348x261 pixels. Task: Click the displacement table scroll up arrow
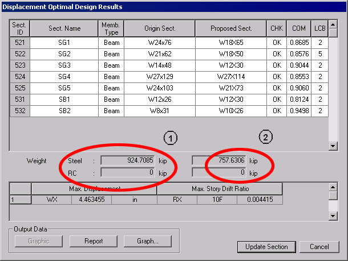[333, 187]
